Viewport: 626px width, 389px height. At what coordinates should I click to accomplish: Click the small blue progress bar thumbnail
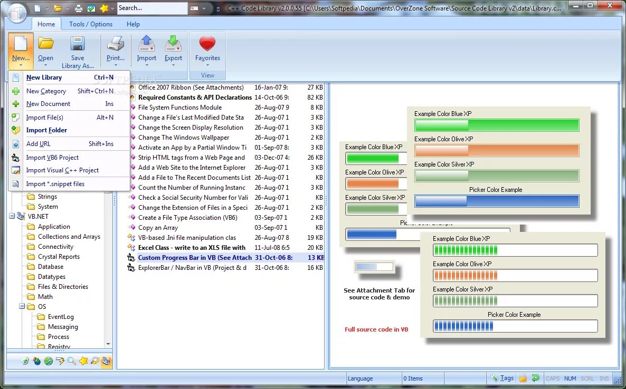click(374, 267)
